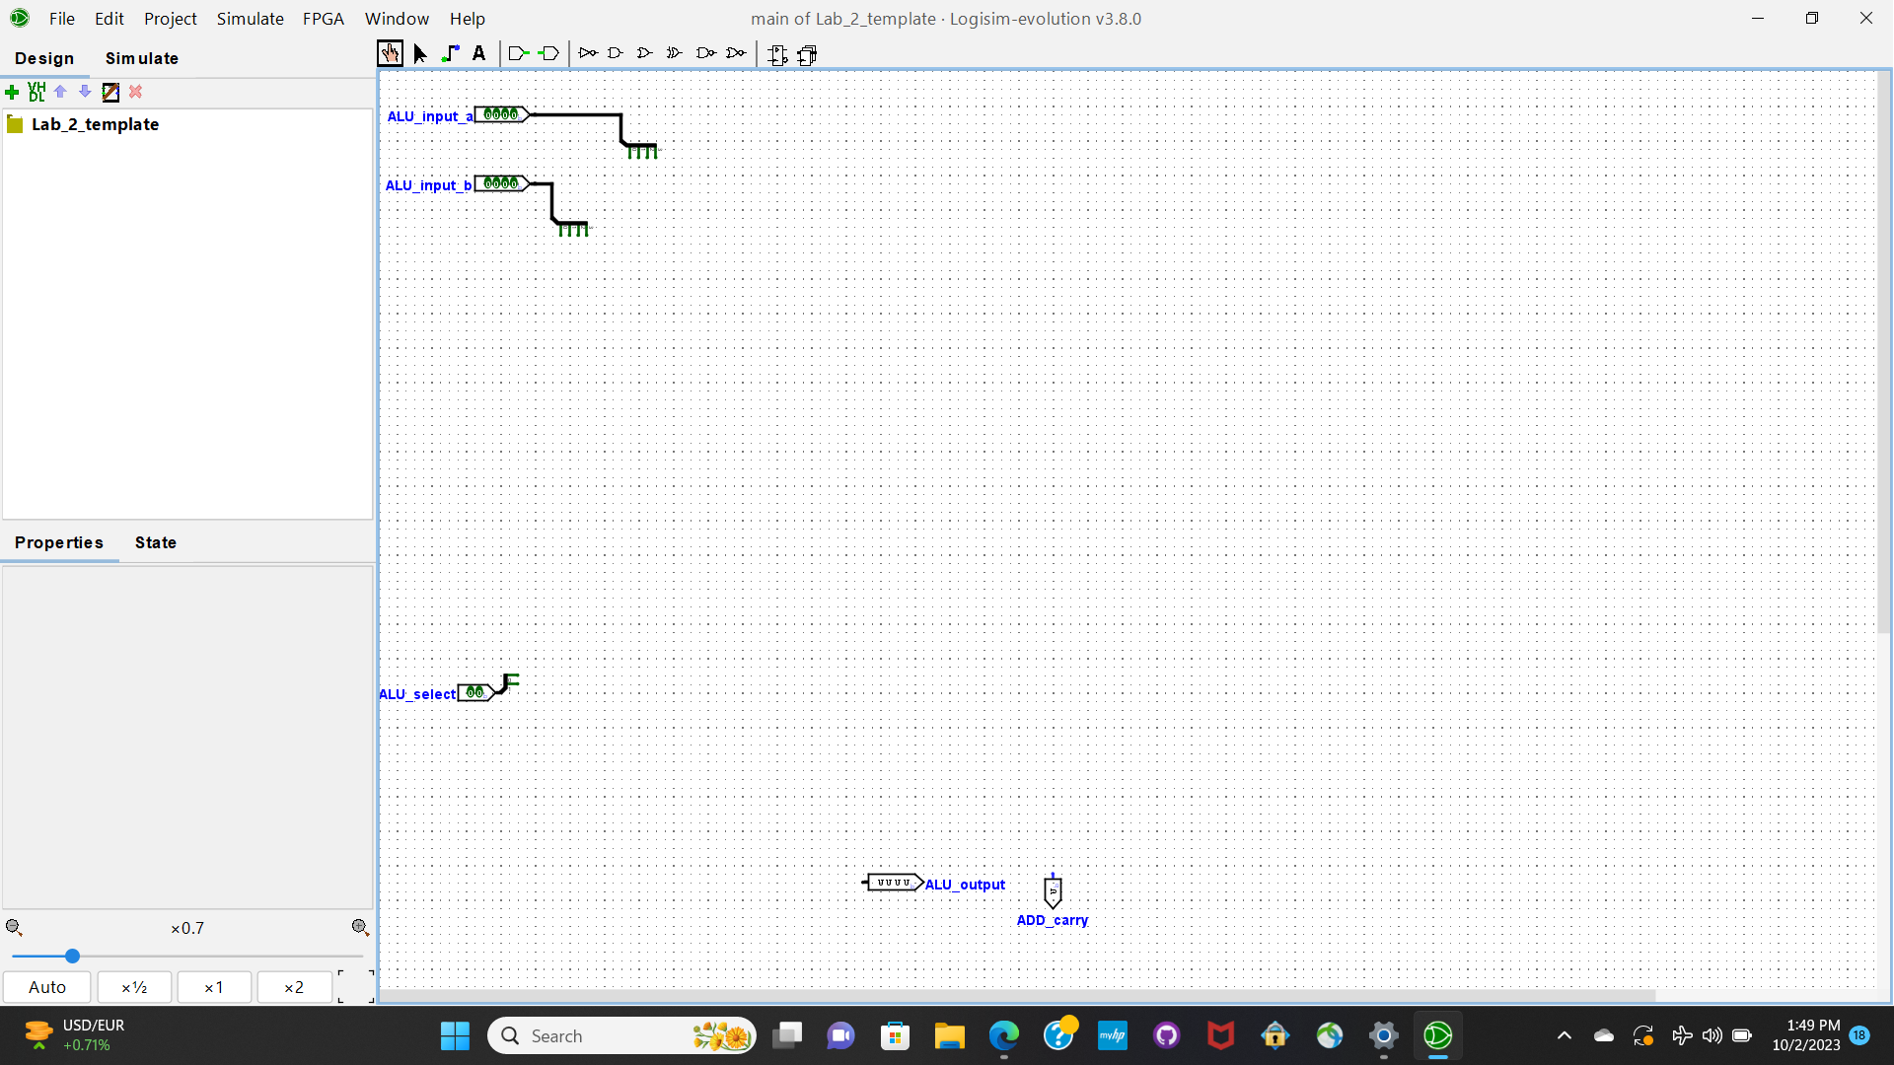Select the NOT gate tool
The image size is (1894, 1065).
588,53
